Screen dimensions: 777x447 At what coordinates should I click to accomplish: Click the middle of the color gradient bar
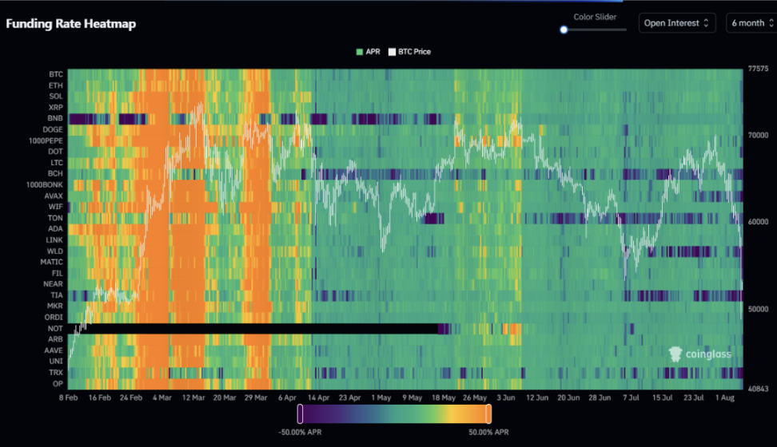(393, 413)
